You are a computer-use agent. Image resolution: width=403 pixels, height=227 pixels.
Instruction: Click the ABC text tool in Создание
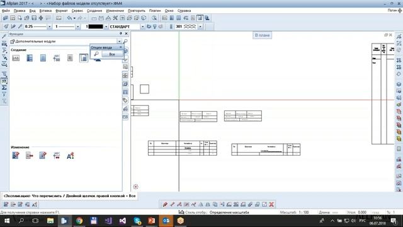(57, 58)
